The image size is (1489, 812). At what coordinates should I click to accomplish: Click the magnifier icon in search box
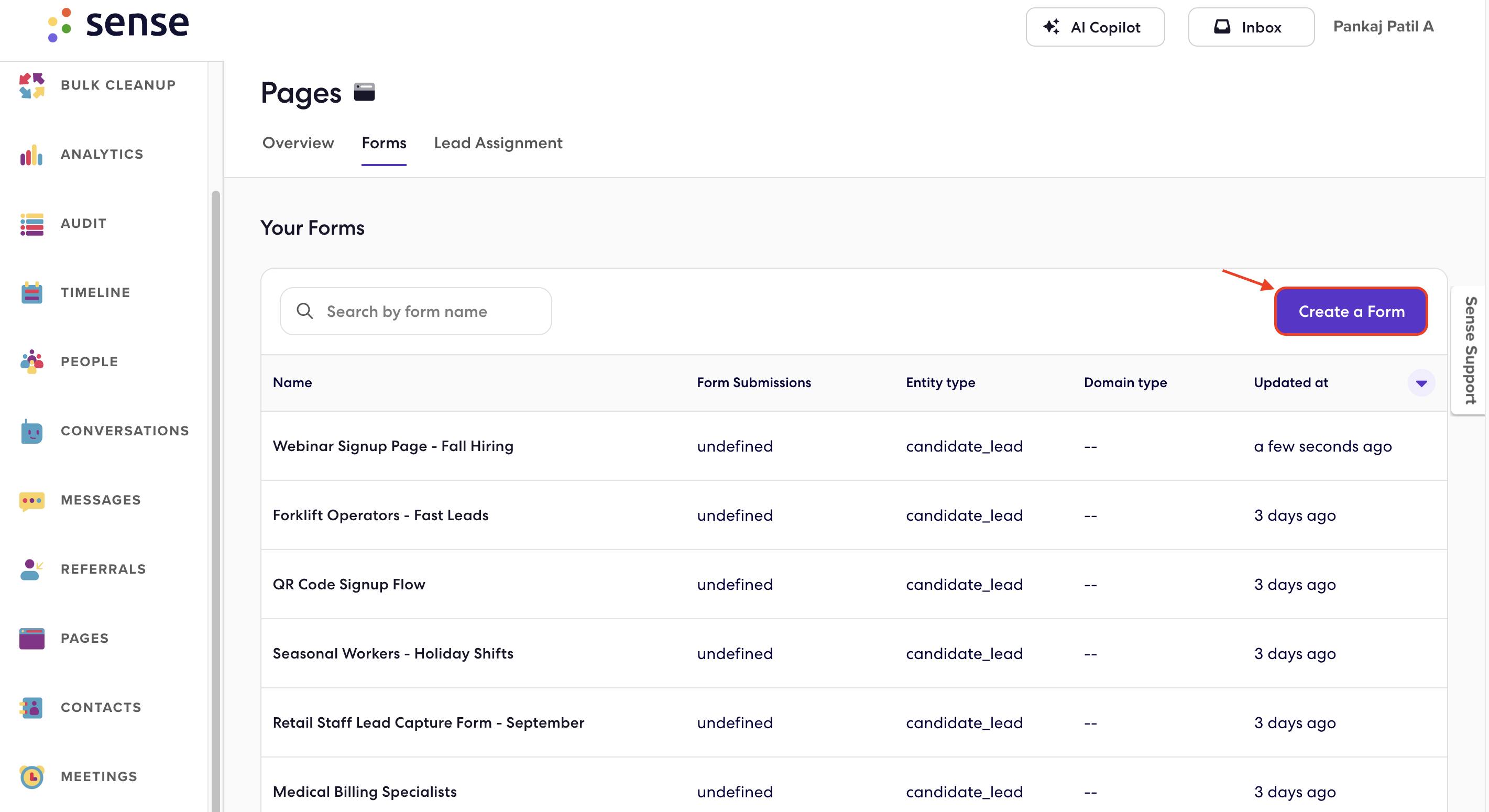point(304,311)
